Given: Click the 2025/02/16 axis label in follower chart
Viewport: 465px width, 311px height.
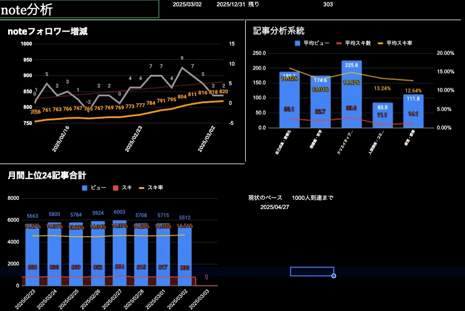Looking at the screenshot, I should tap(60, 139).
